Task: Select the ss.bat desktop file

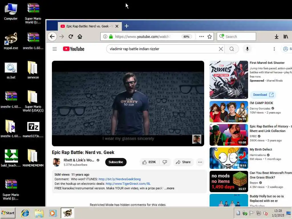Action: point(11,70)
